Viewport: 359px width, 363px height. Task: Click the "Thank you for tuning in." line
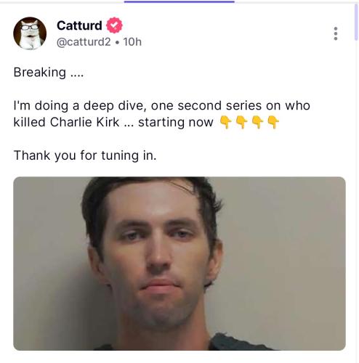pos(85,155)
